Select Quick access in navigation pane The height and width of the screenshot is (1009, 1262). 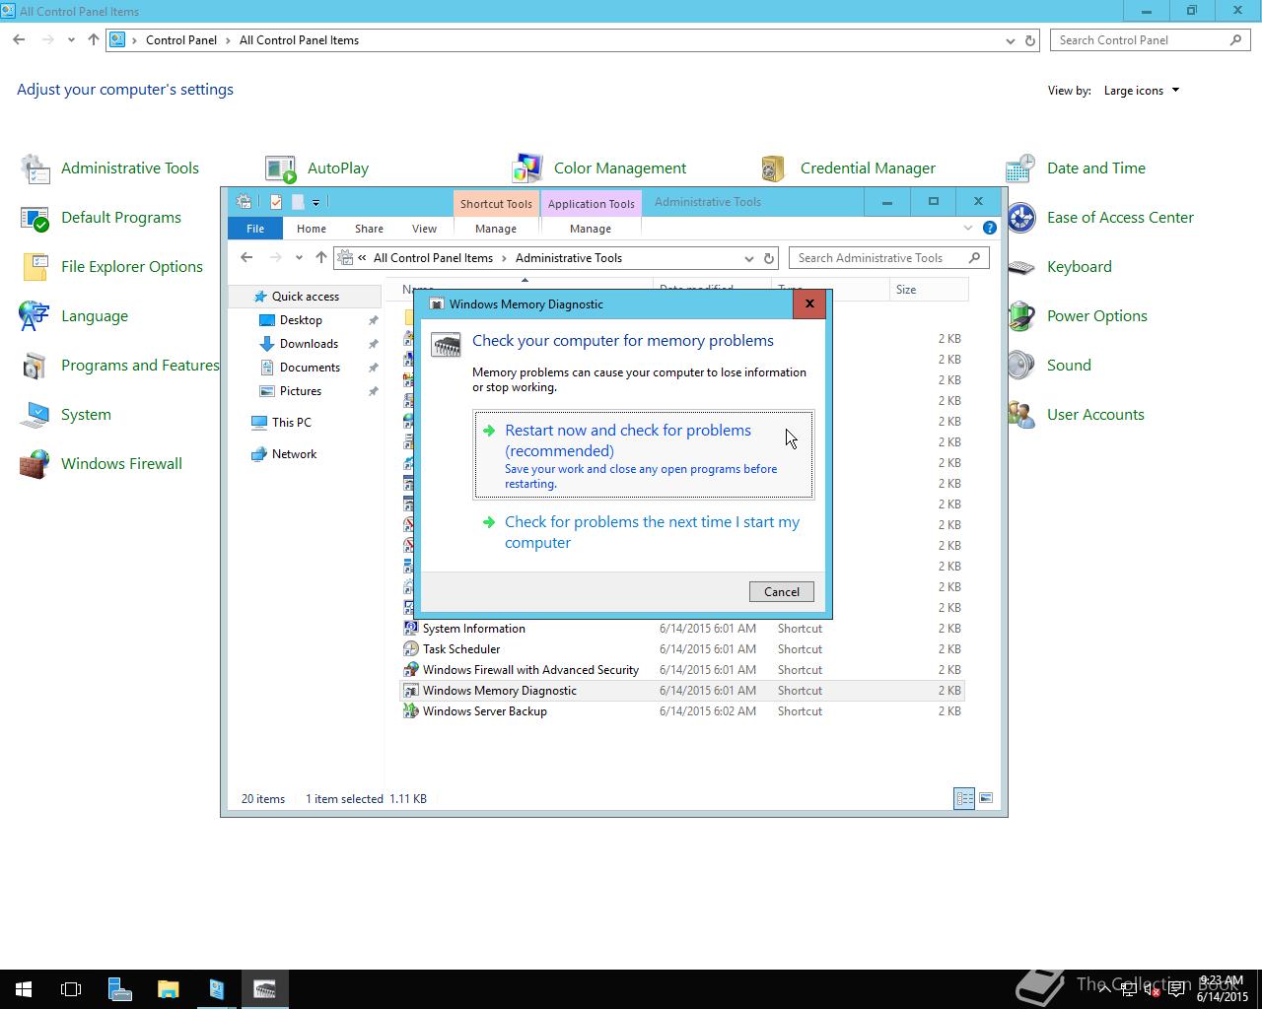click(305, 297)
